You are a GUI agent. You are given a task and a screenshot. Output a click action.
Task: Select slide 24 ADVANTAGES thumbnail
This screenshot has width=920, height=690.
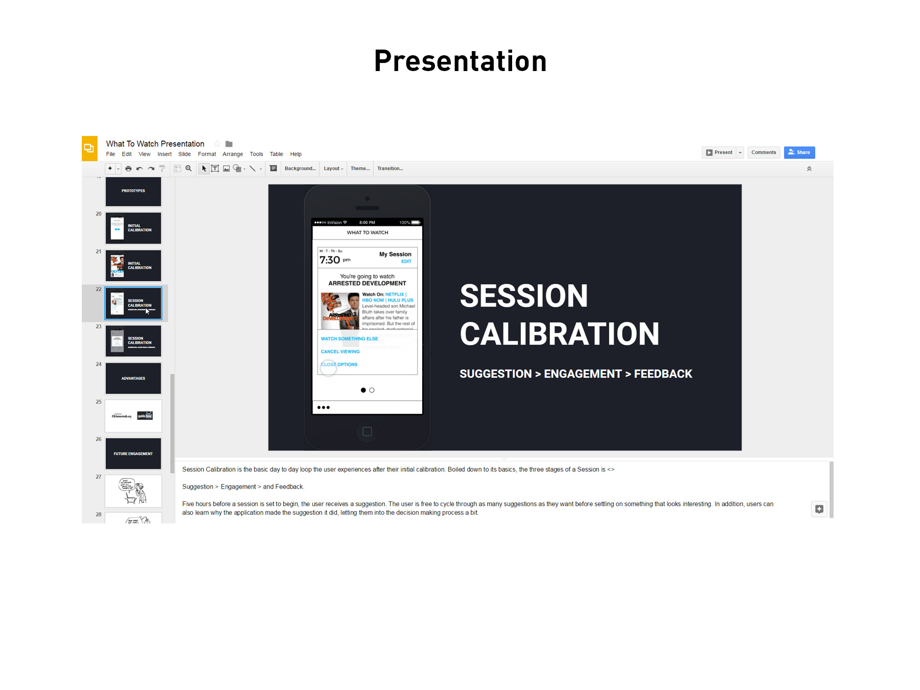(133, 378)
